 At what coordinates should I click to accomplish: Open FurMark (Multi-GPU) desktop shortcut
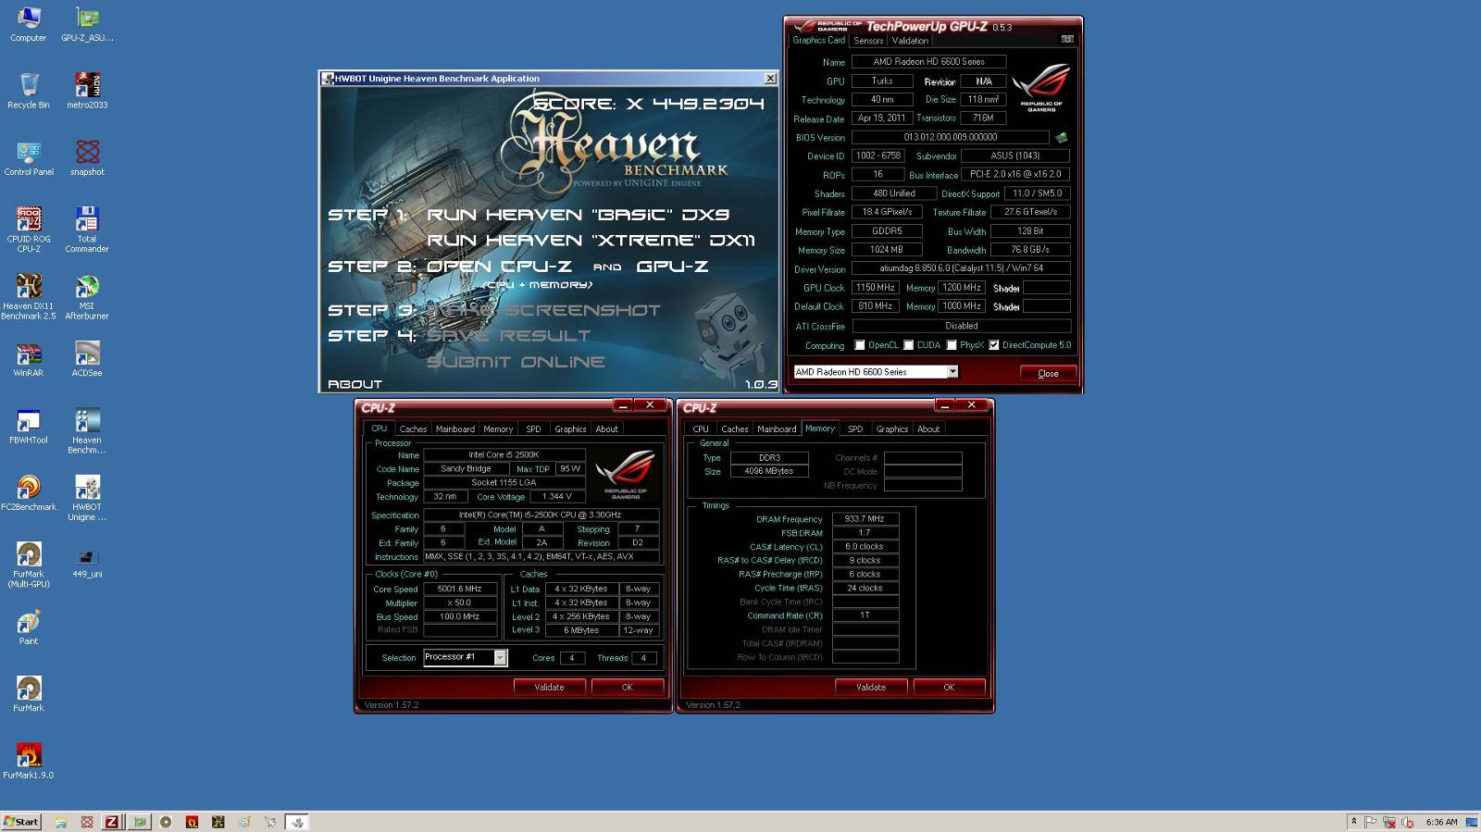click(29, 565)
